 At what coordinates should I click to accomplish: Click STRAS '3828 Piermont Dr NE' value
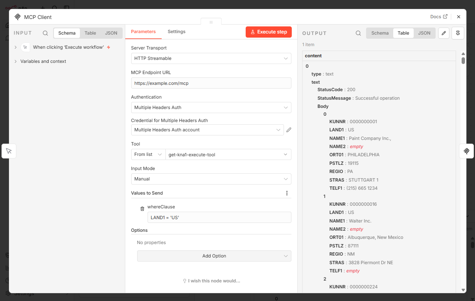point(371,263)
